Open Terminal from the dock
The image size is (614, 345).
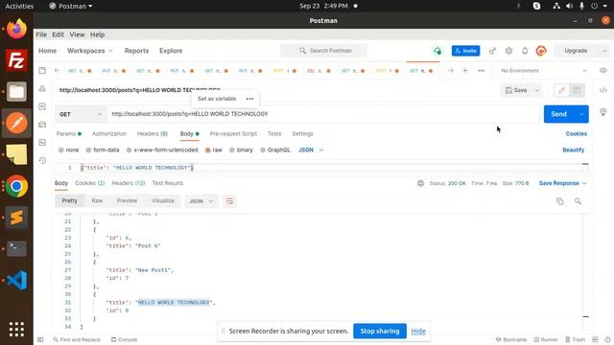click(16, 248)
